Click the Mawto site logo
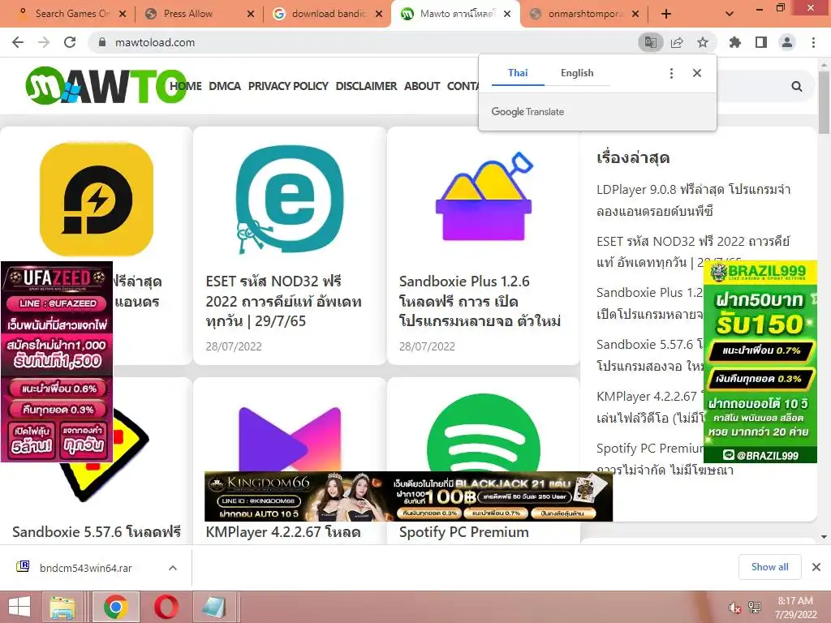This screenshot has height=623, width=831. [105, 84]
